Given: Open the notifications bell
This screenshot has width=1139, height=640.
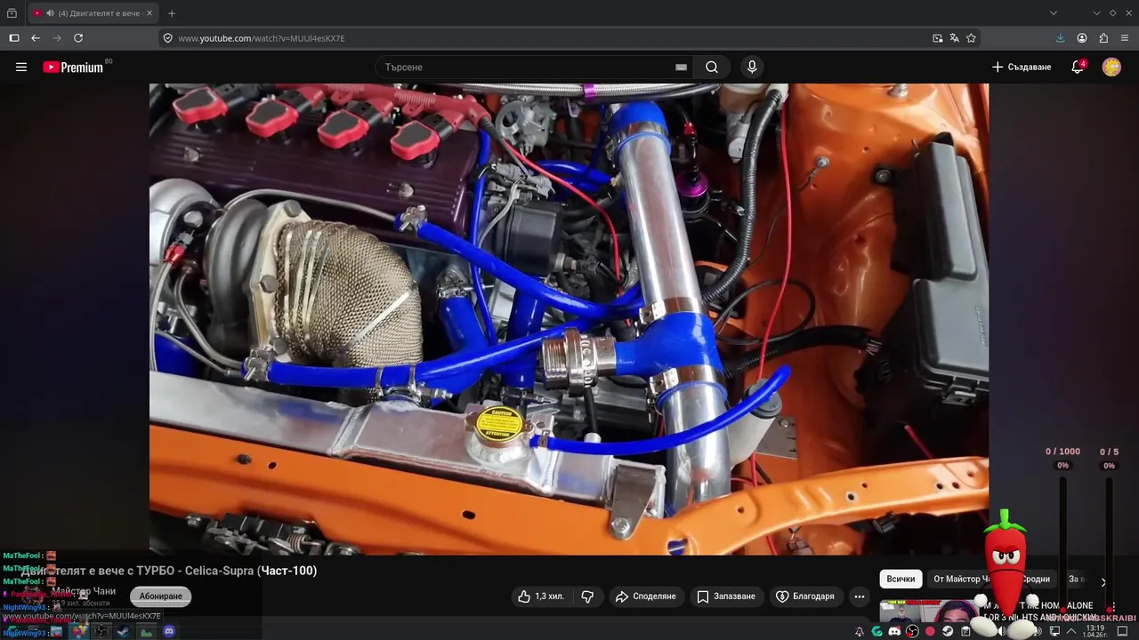Looking at the screenshot, I should pos(1077,67).
